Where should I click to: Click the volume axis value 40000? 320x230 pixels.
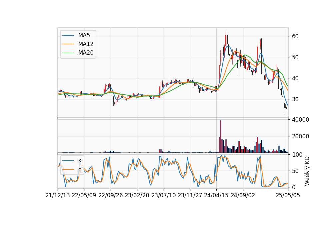(x=300, y=120)
